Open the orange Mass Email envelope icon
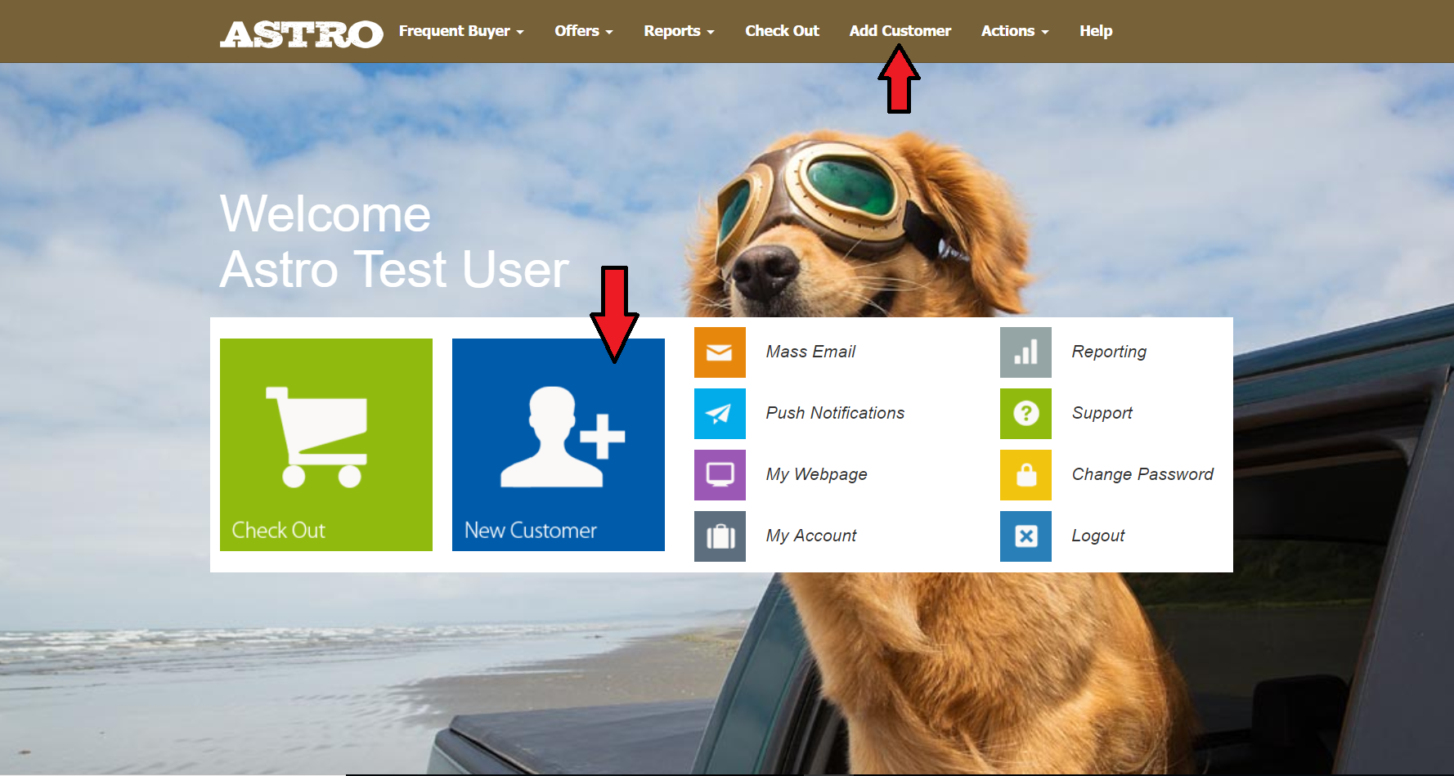 720,352
